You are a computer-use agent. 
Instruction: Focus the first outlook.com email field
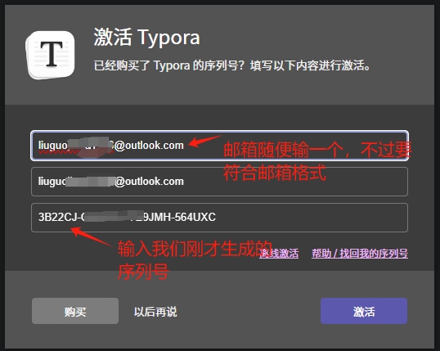[219, 146]
